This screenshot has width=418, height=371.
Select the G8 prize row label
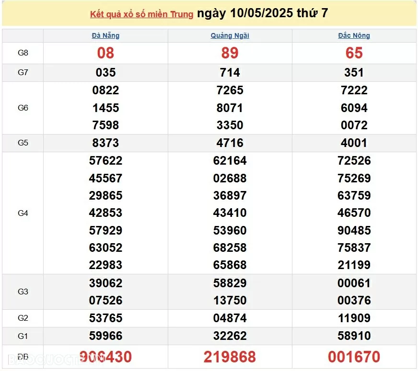[23, 53]
